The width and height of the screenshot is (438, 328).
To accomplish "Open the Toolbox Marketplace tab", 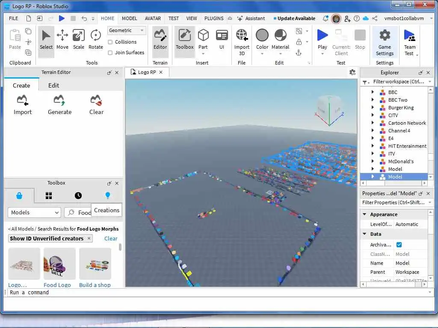I will (19, 196).
